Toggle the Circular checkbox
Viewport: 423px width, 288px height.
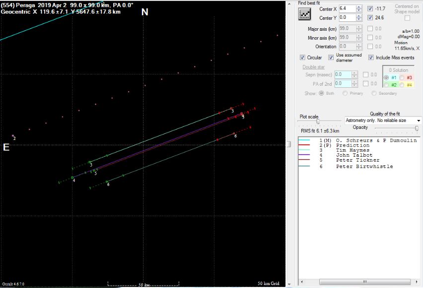tap(303, 58)
